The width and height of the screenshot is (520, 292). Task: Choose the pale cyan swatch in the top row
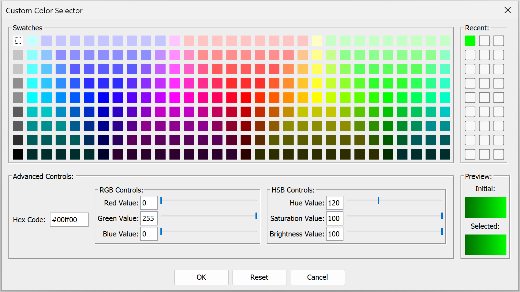coord(32,41)
